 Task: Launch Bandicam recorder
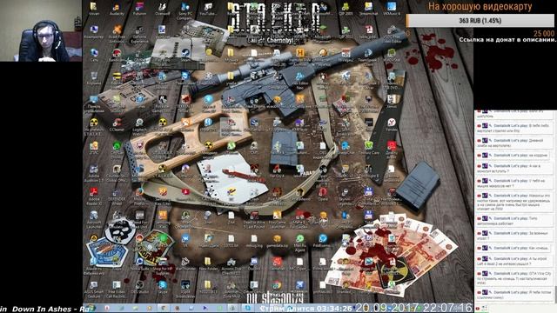pos(117,56)
